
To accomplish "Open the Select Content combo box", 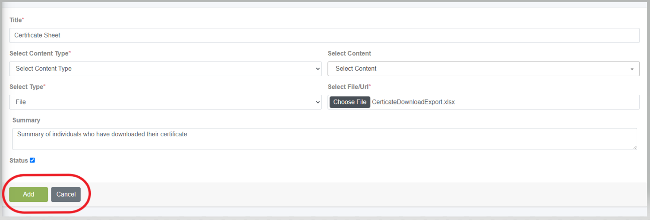I will coord(483,69).
